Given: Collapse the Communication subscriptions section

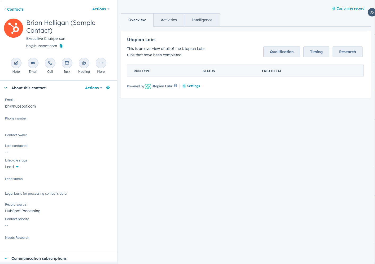Looking at the screenshot, I should point(6,258).
